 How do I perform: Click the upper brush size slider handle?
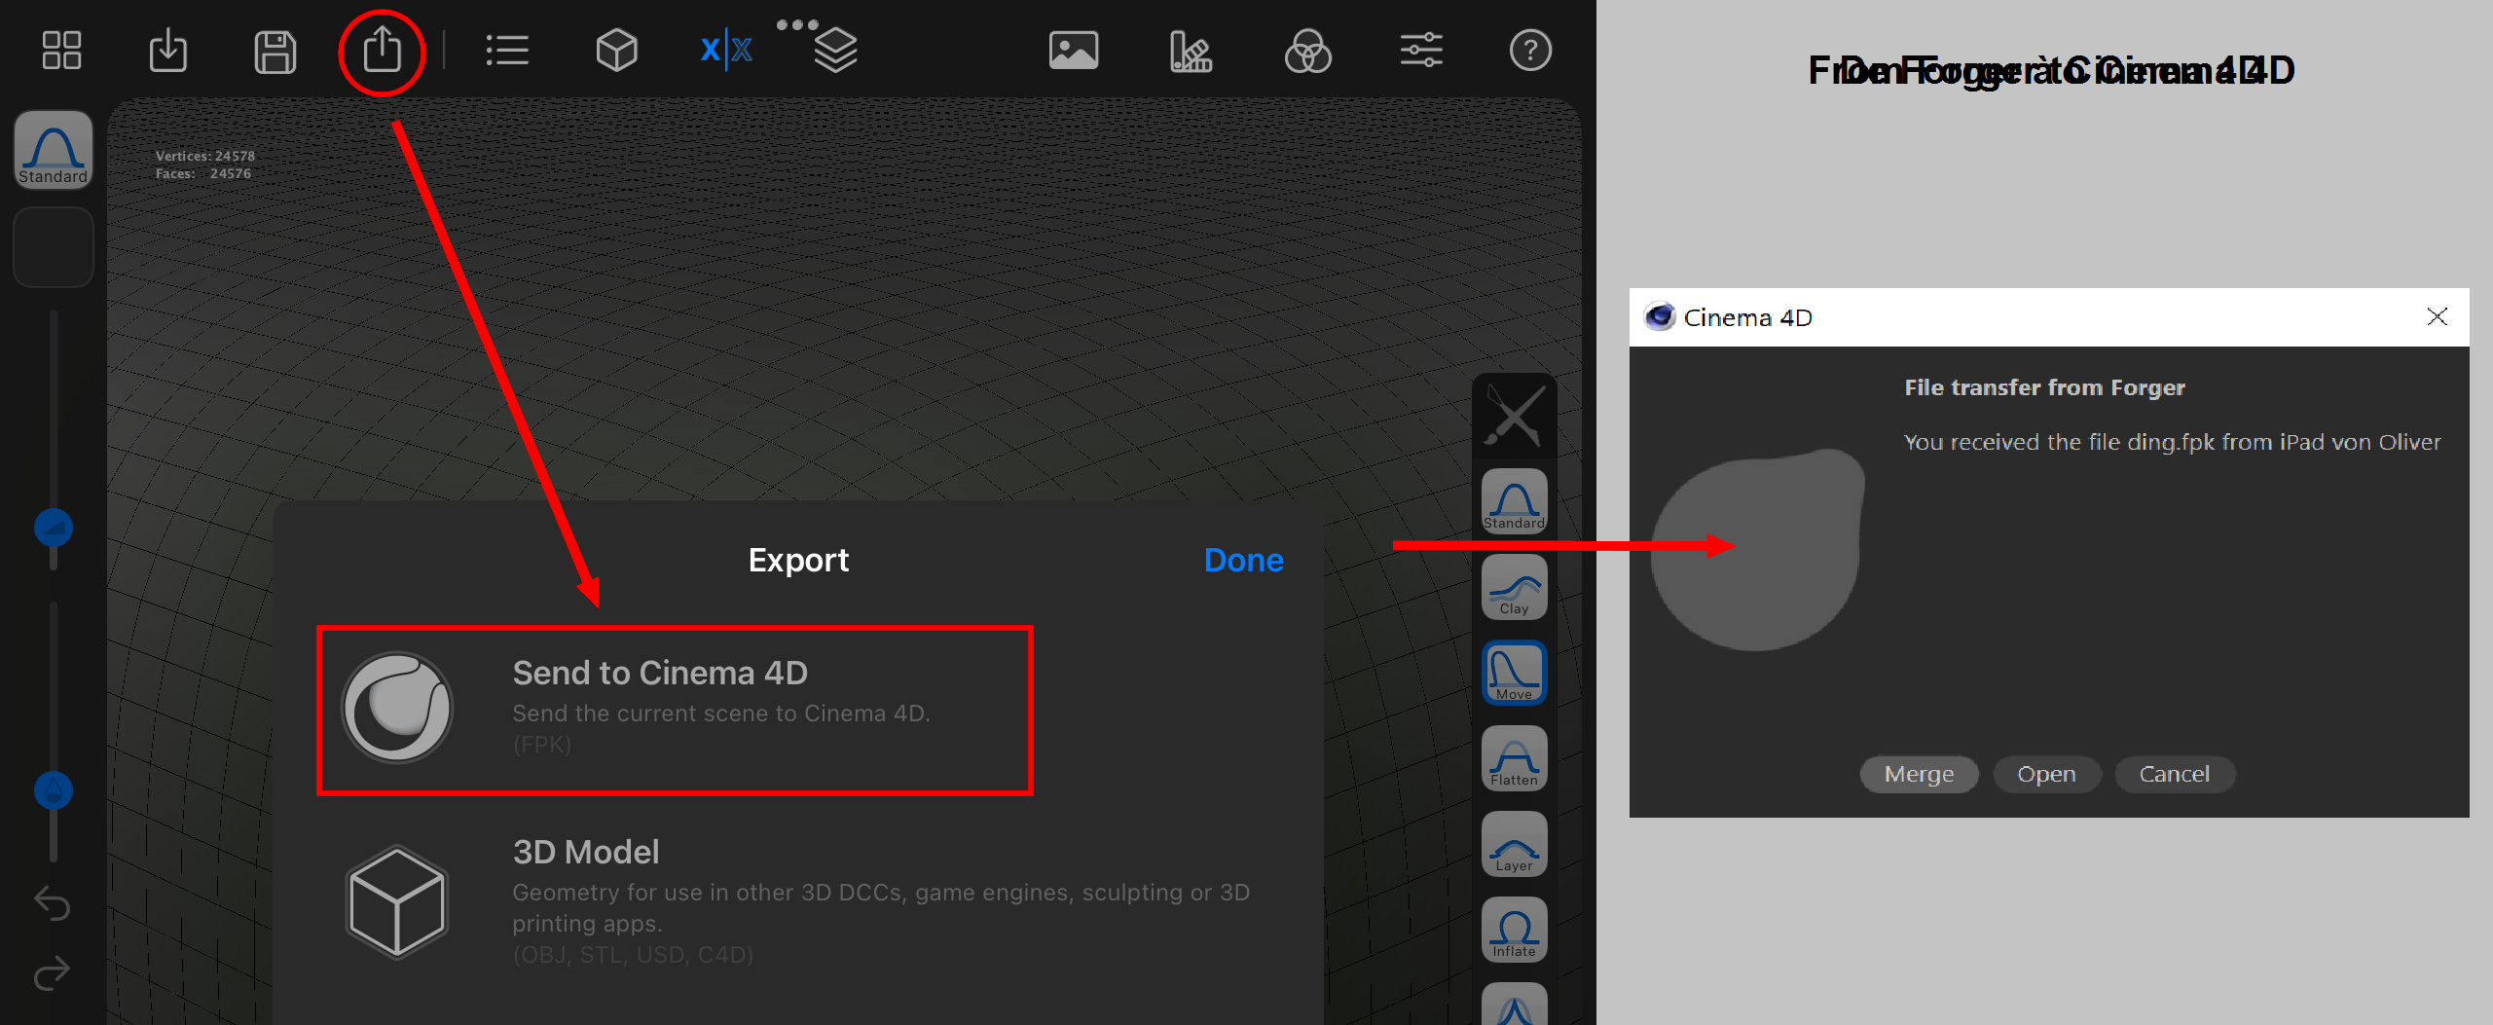[54, 528]
